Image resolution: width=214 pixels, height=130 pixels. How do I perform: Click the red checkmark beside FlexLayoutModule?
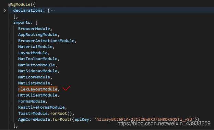coord(66,88)
